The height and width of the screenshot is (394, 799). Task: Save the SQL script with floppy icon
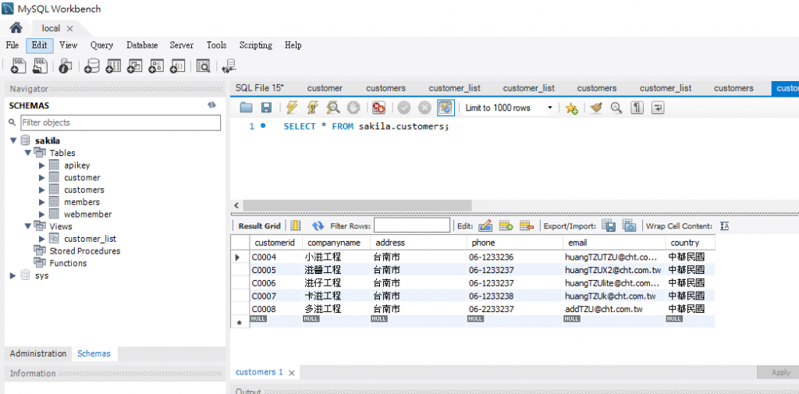pyautogui.click(x=266, y=108)
